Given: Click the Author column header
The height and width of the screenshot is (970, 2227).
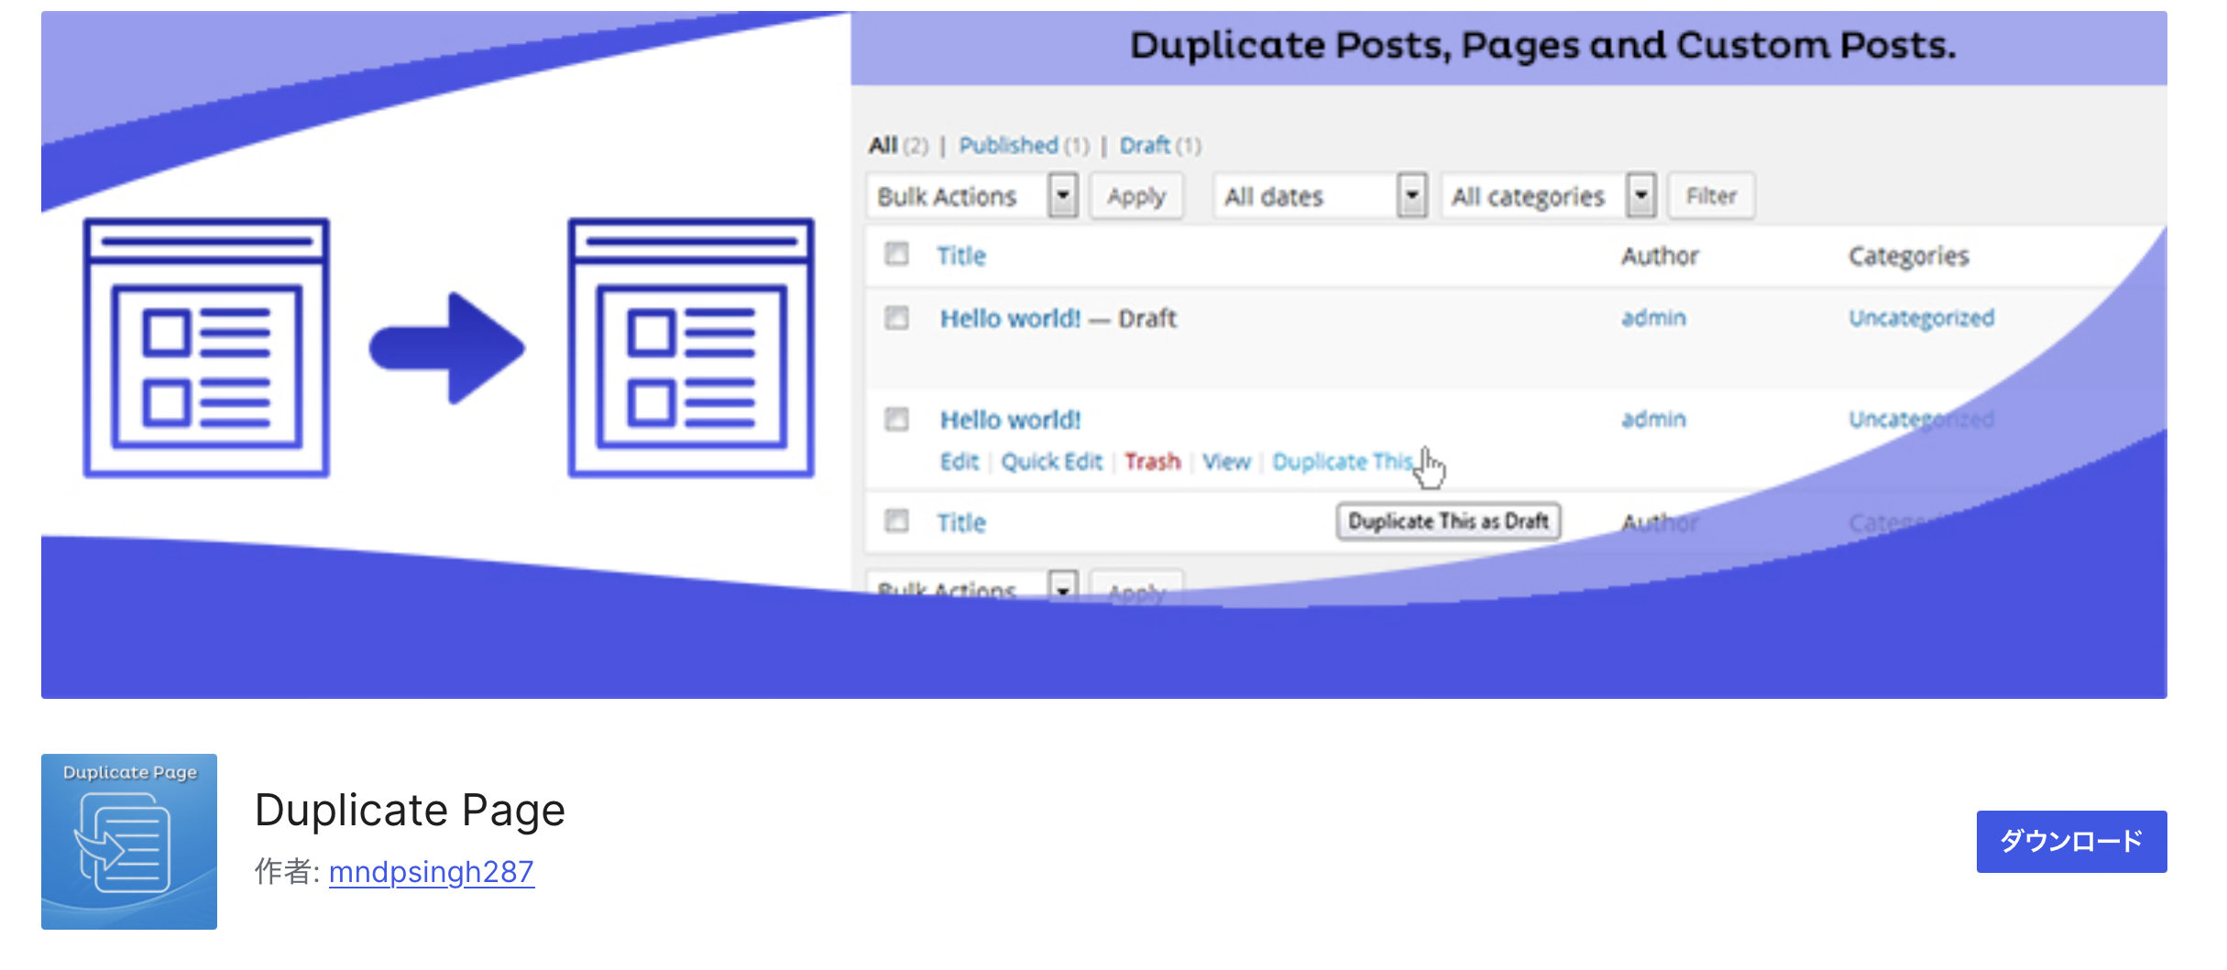Looking at the screenshot, I should tap(1660, 256).
